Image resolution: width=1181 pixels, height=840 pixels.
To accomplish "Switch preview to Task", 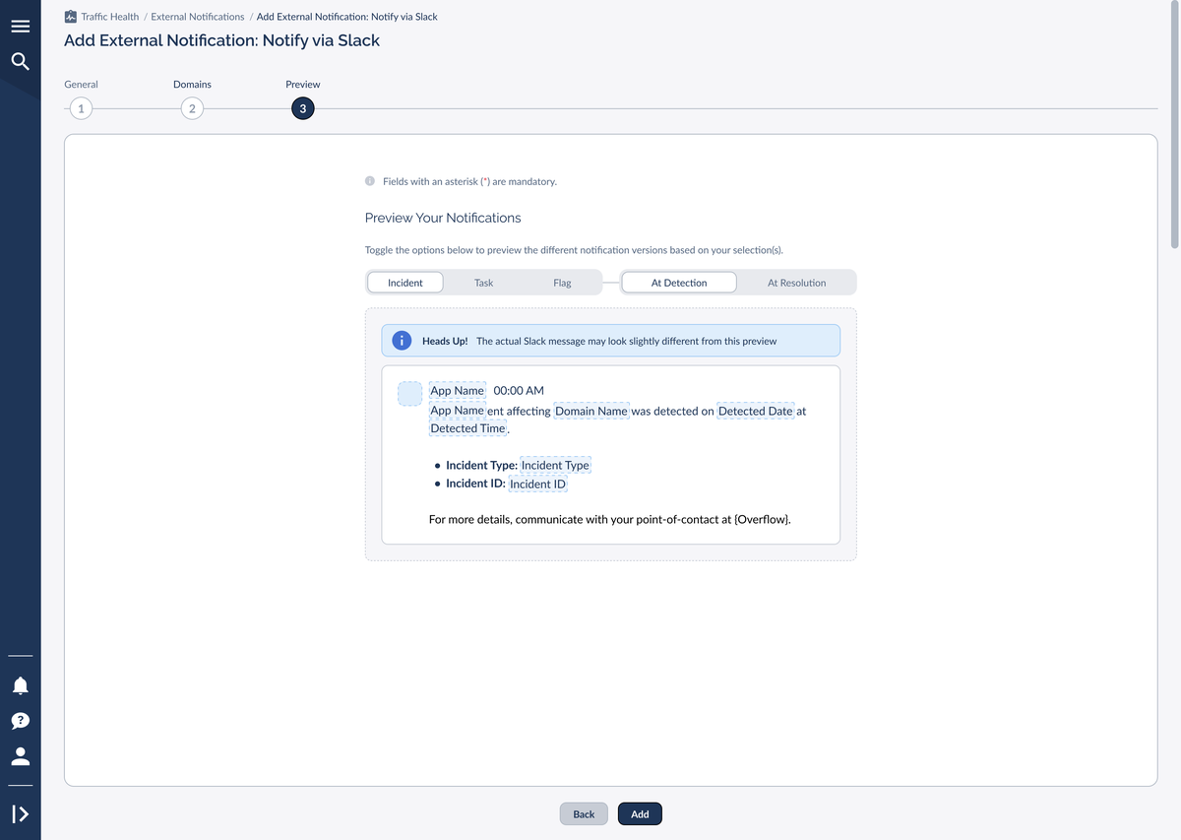I will 483,283.
